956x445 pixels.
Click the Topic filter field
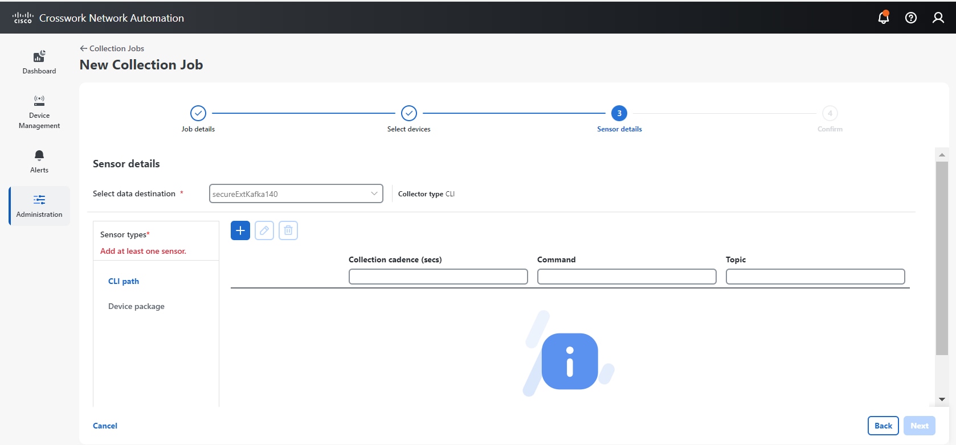click(x=815, y=277)
